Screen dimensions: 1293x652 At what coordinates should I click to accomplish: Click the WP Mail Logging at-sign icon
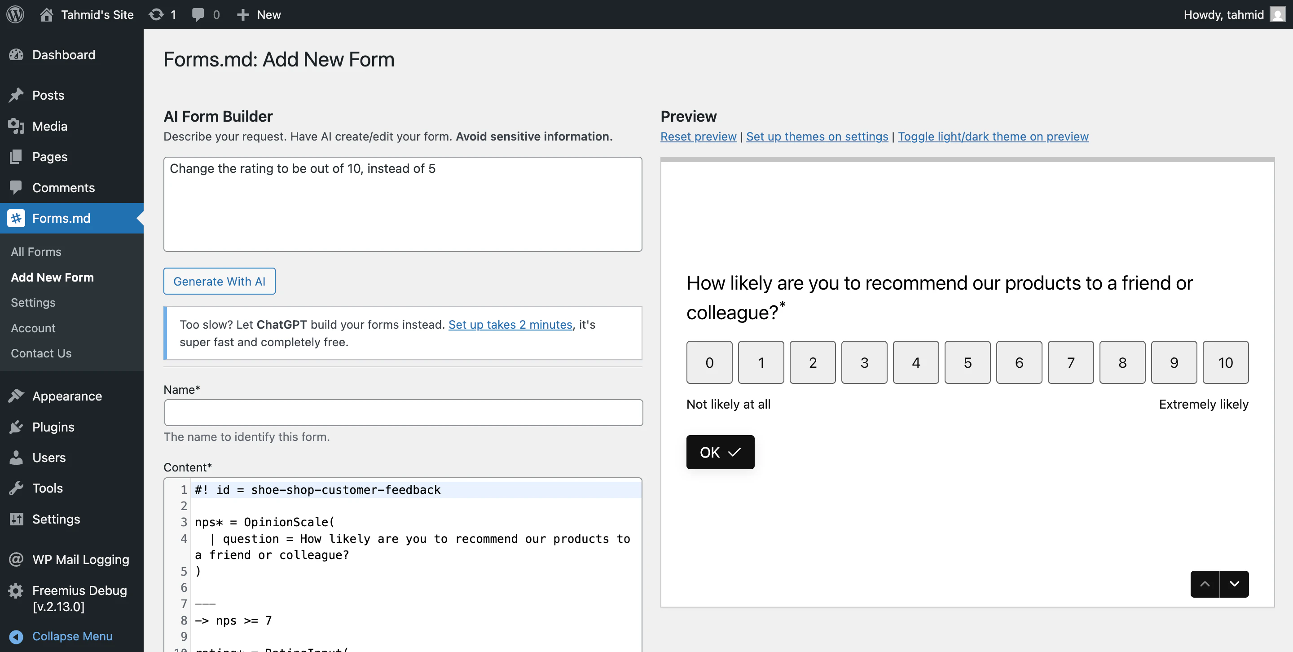click(x=16, y=559)
